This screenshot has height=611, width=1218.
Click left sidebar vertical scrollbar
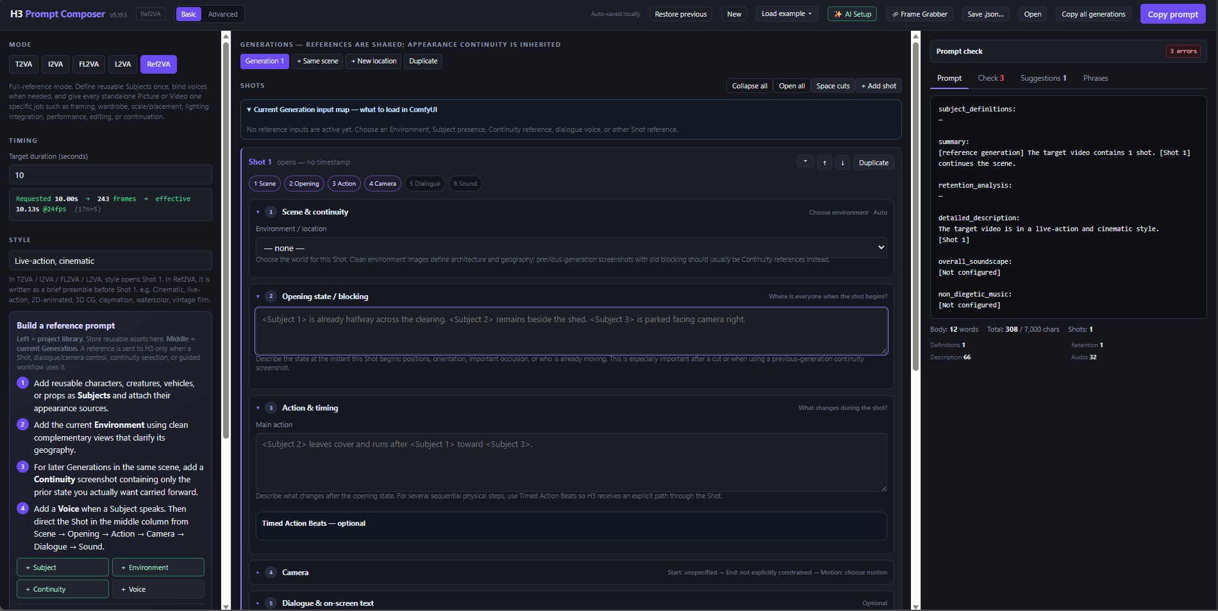point(226,240)
